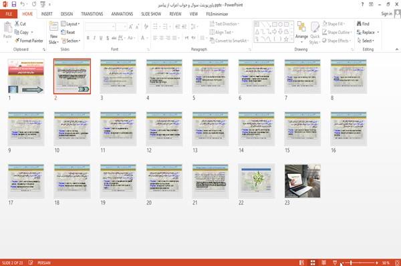Click the Replace icon
The image size is (401, 266).
tap(360, 32)
